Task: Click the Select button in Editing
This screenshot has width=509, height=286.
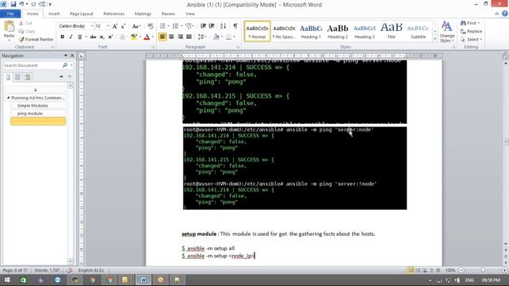Action: [x=471, y=39]
